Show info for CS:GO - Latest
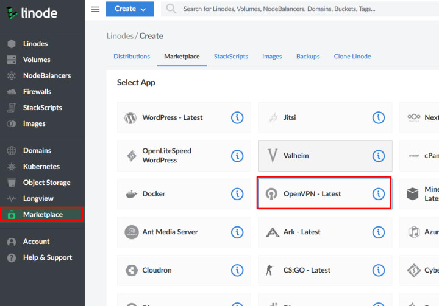 [379, 270]
